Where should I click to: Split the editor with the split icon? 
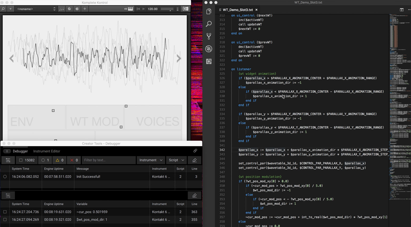pos(401,10)
